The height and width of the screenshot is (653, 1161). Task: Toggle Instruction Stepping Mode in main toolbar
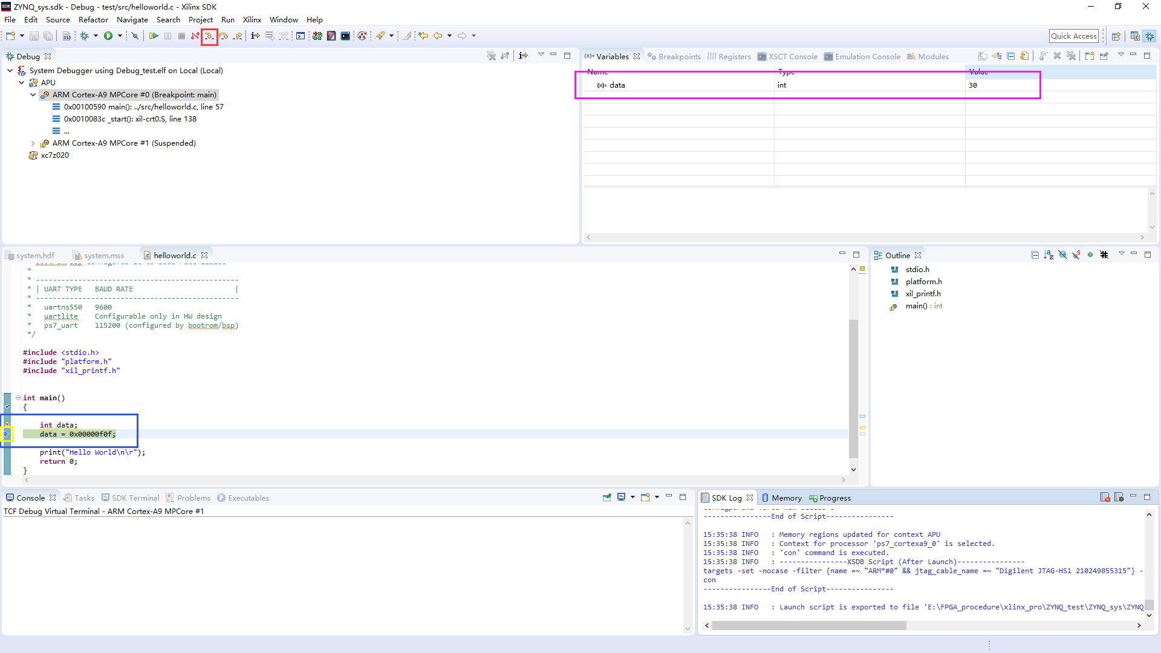(255, 36)
